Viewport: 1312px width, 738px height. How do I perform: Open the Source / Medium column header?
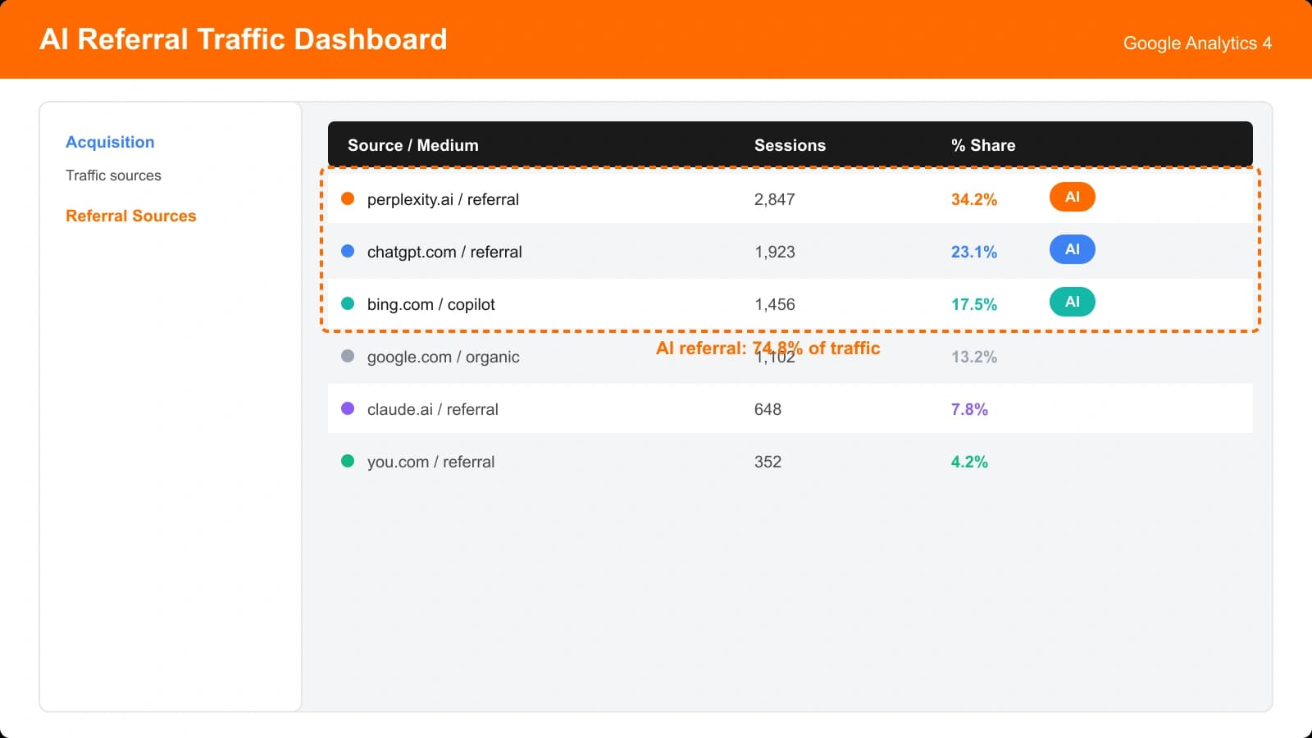413,145
